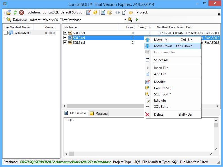Click the green run arrow icon
The image size is (223, 167).
click(137, 20)
